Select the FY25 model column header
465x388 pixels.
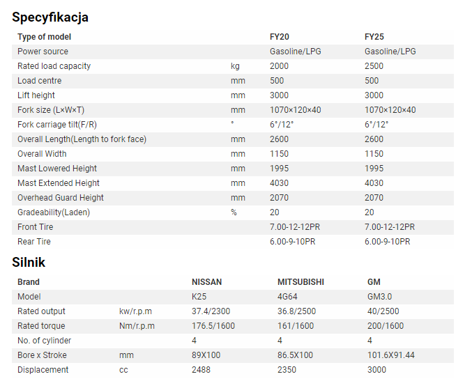tap(374, 37)
